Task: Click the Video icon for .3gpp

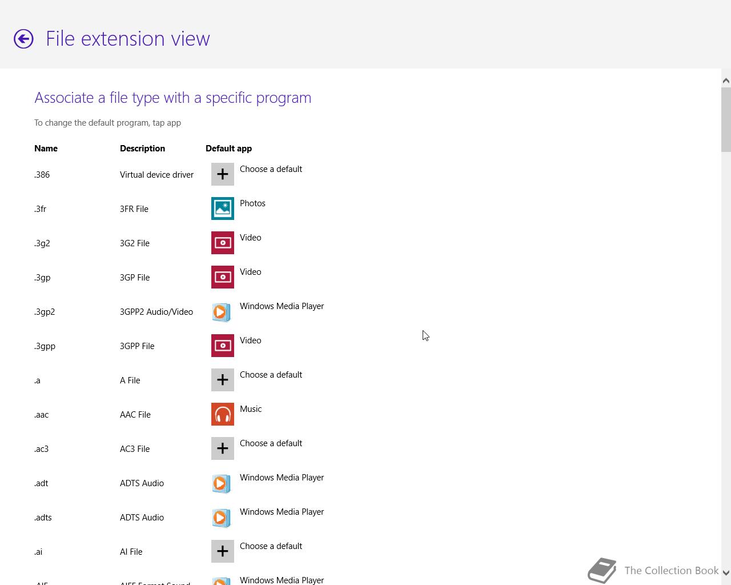Action: point(223,346)
